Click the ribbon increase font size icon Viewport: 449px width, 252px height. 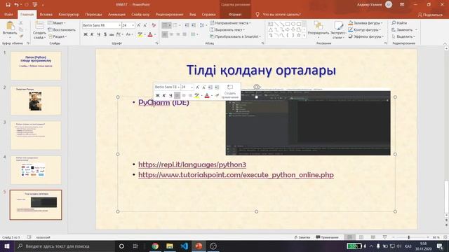click(139, 25)
